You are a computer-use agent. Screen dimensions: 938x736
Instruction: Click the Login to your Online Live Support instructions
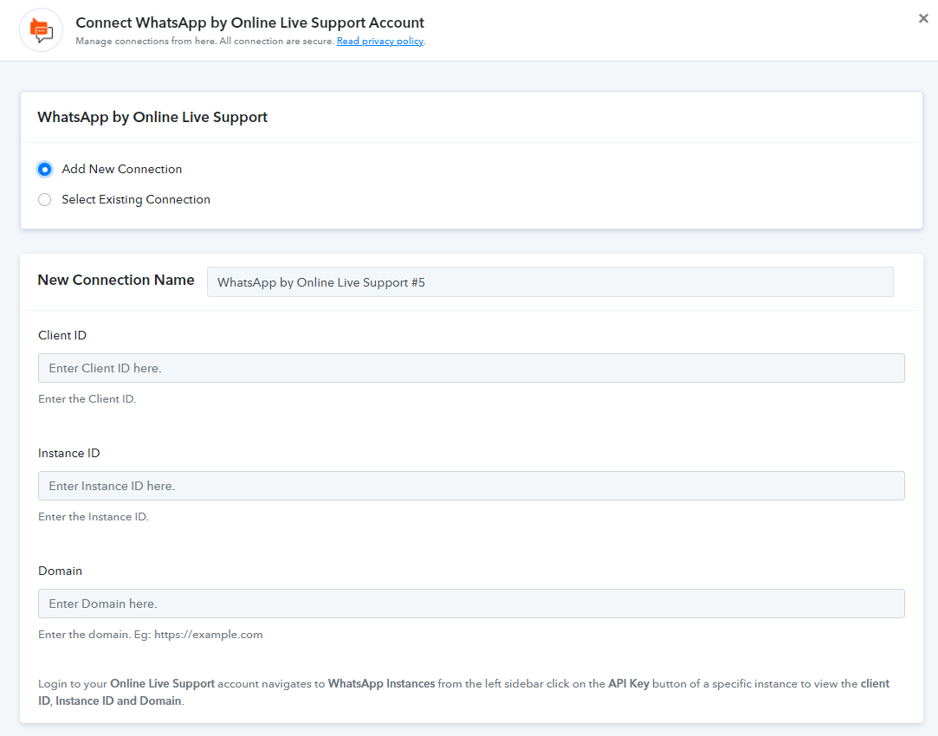[463, 692]
